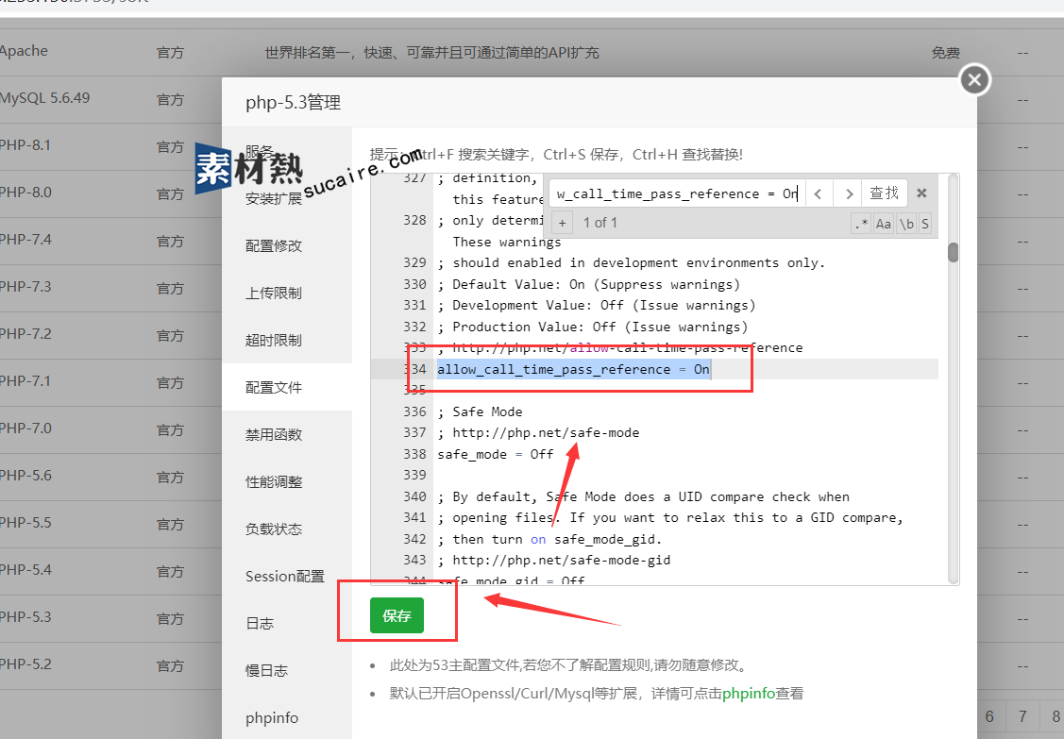Click Apache in the background software list

pyautogui.click(x=24, y=51)
